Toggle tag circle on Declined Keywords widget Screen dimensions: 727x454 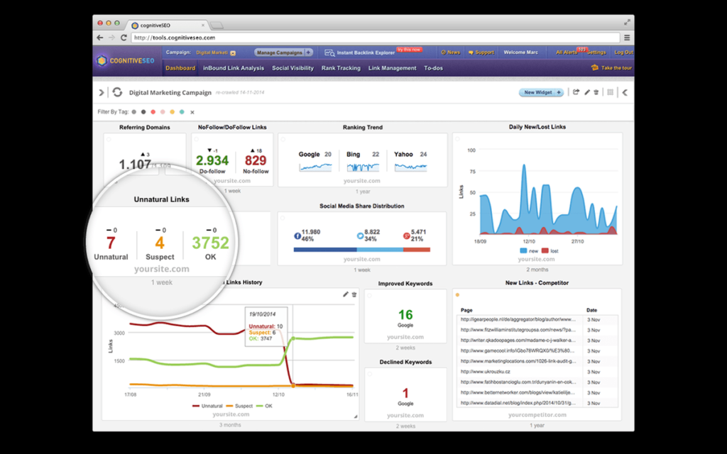[369, 373]
